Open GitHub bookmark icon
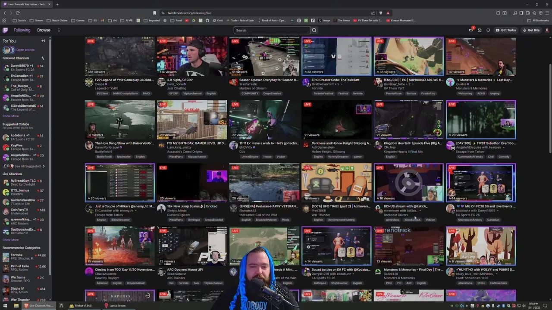Screen dimensions: 552x310 pos(207,20)
